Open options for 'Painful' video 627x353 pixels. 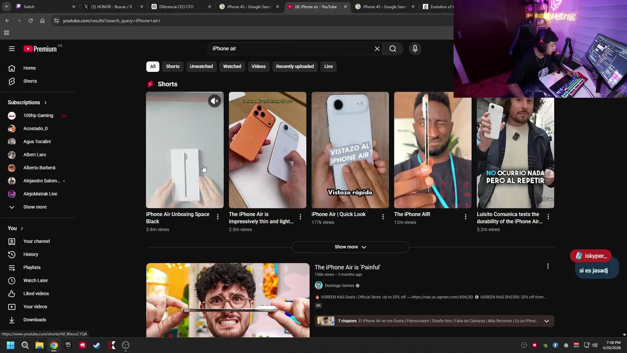[x=548, y=266]
